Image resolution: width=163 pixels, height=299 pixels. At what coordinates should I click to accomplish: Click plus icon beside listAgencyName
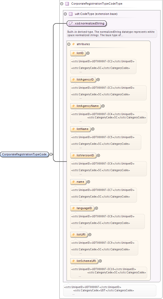pos(103,106)
